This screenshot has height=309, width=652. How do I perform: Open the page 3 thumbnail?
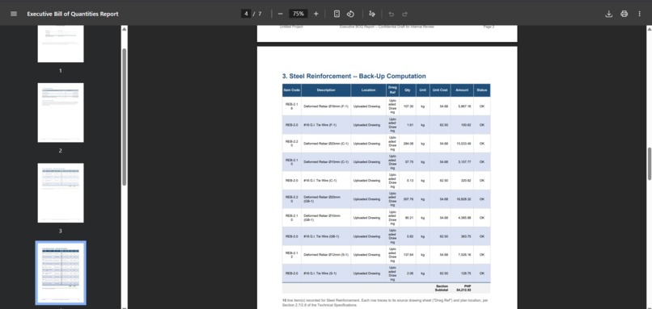coord(61,193)
